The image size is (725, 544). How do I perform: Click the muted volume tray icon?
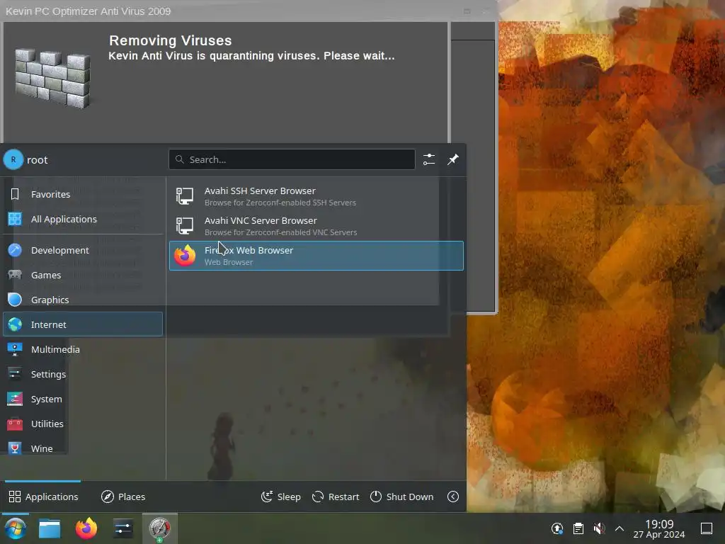[599, 528]
